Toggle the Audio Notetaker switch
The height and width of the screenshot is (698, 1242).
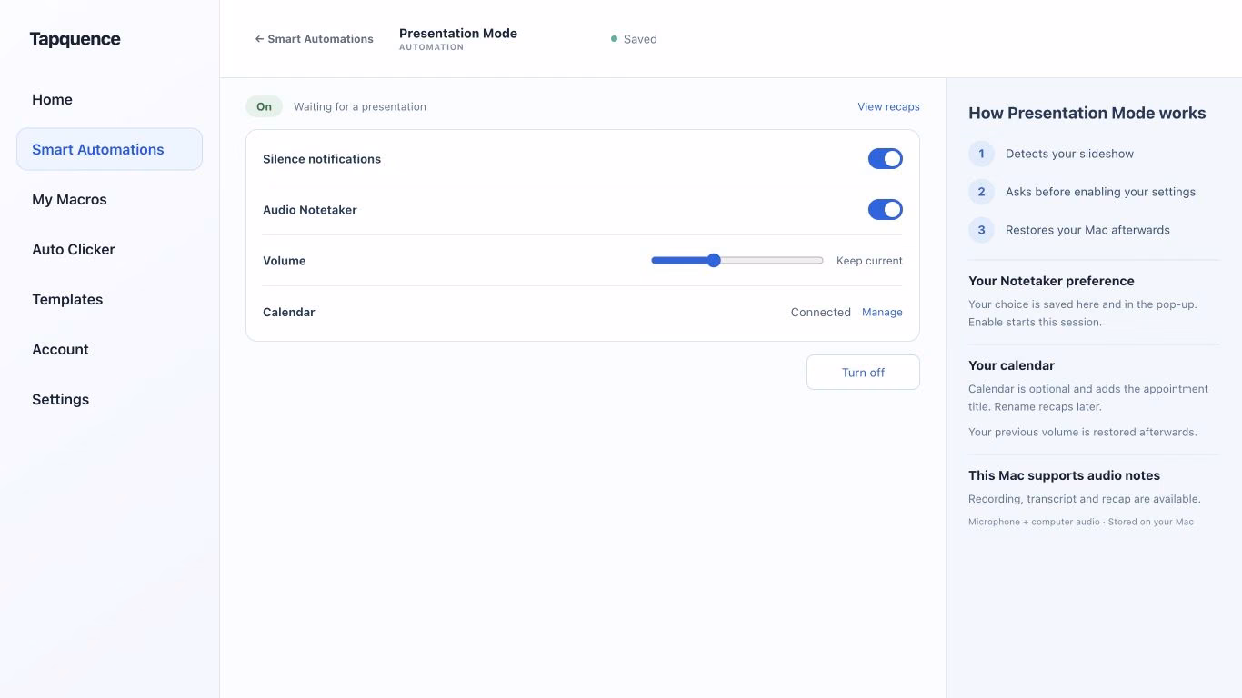click(x=886, y=210)
